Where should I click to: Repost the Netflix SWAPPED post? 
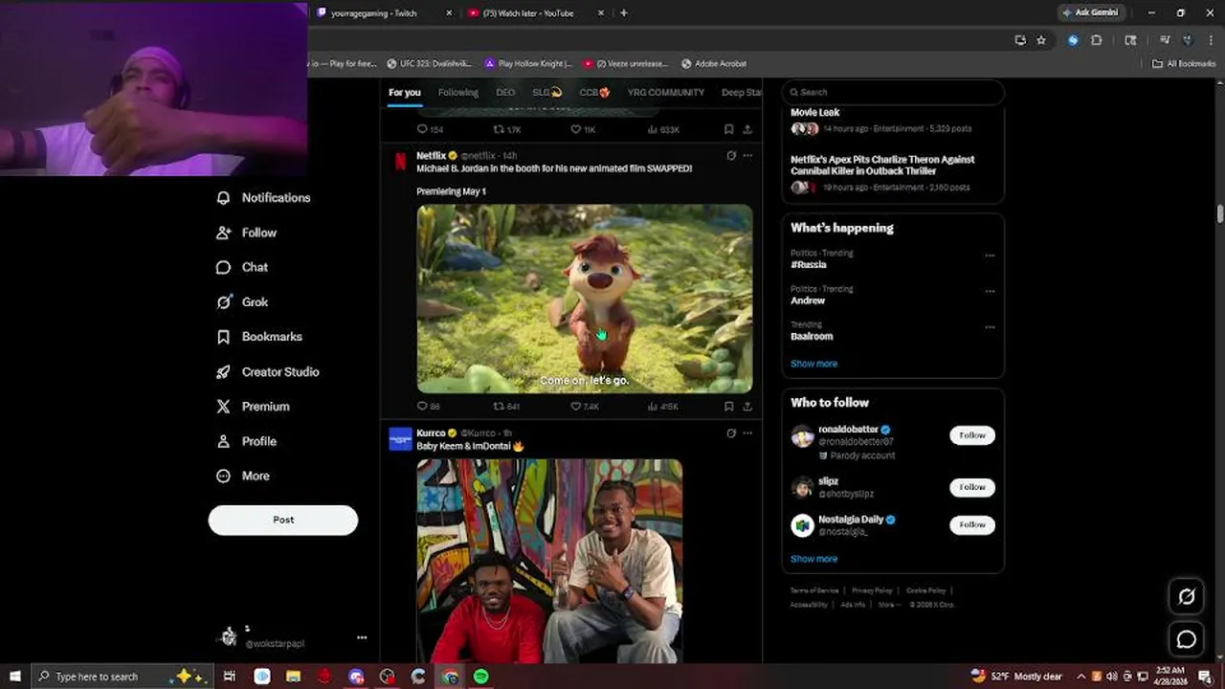coord(505,406)
